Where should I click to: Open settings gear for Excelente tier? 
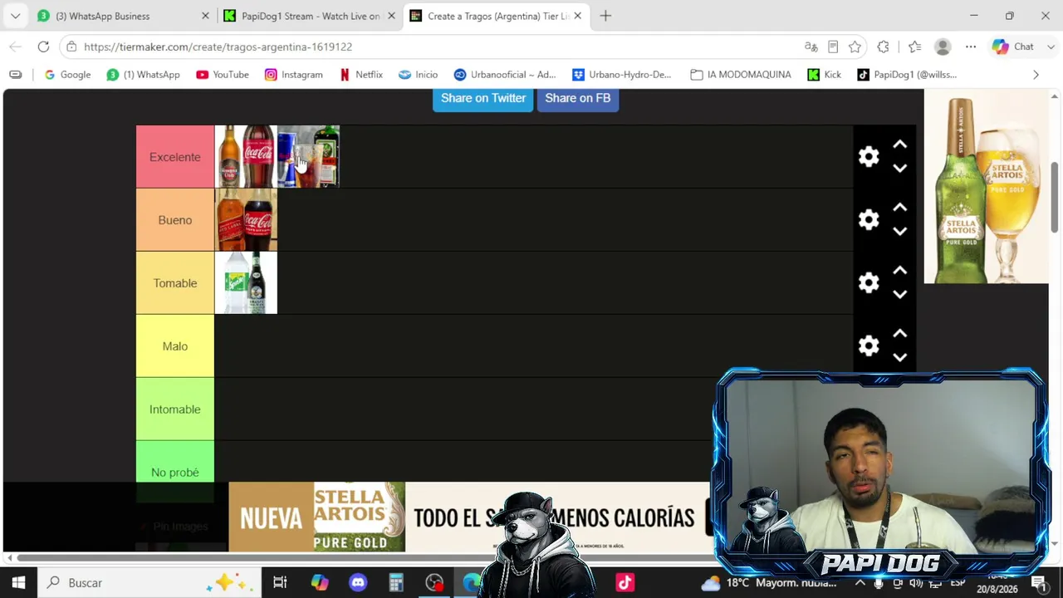[x=869, y=156]
